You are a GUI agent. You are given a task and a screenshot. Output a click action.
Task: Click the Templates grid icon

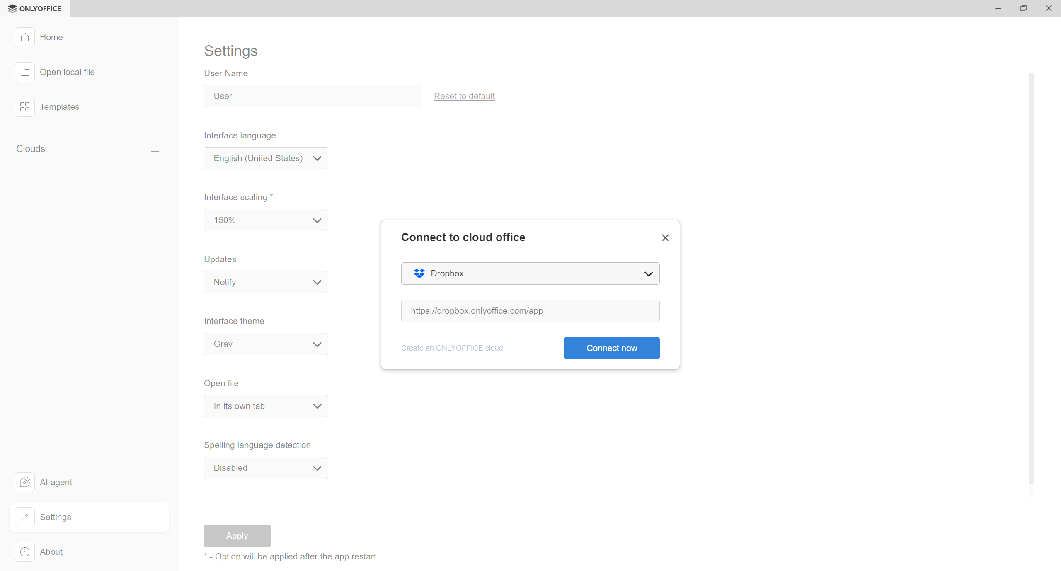(x=24, y=106)
